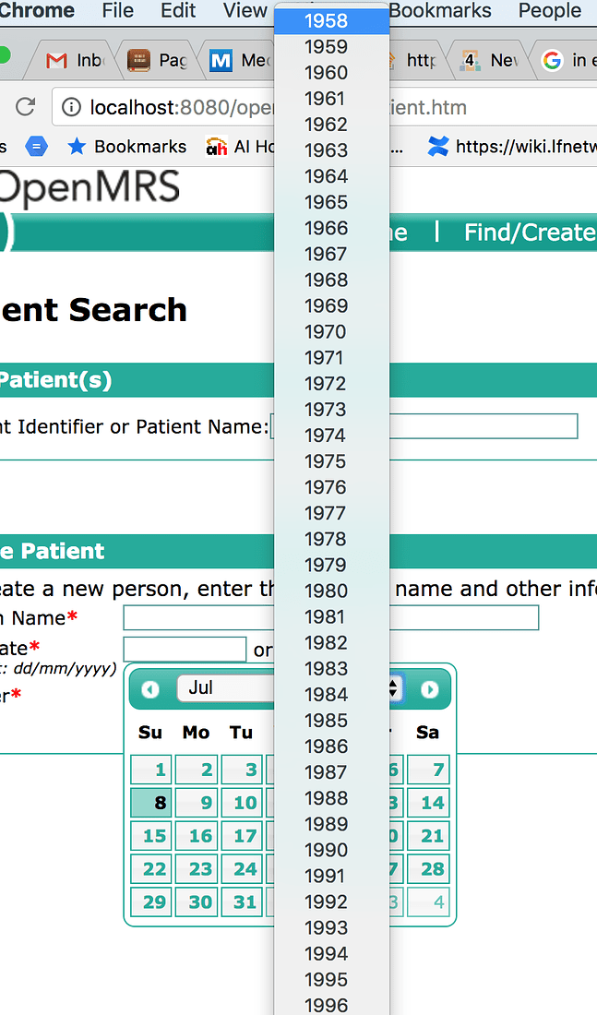Expand the Jul month dropdown
597x1015 pixels.
[x=225, y=688]
